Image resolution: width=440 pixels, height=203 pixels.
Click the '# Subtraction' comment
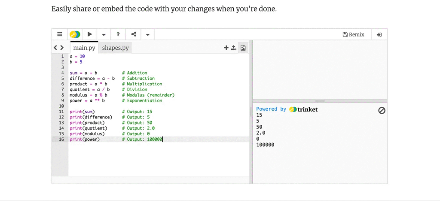coord(138,78)
